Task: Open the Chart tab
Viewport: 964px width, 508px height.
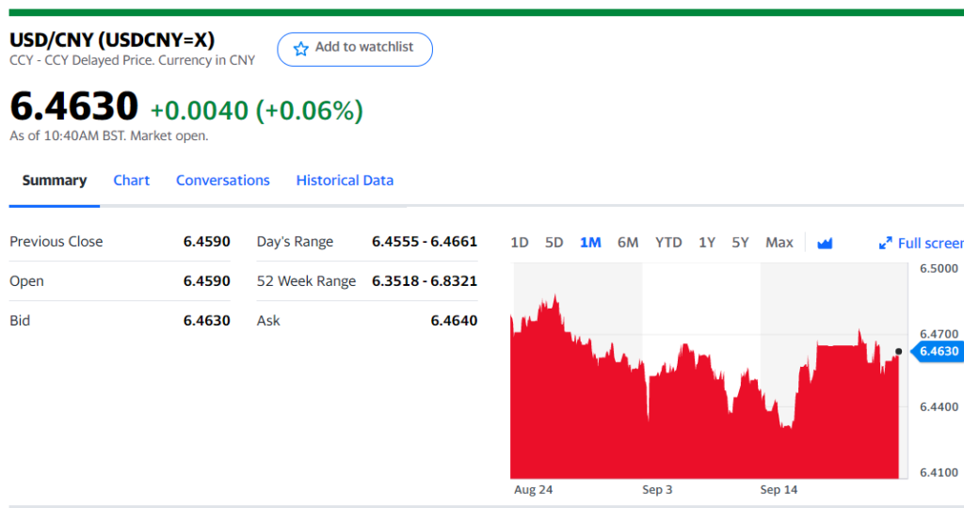Action: 132,181
